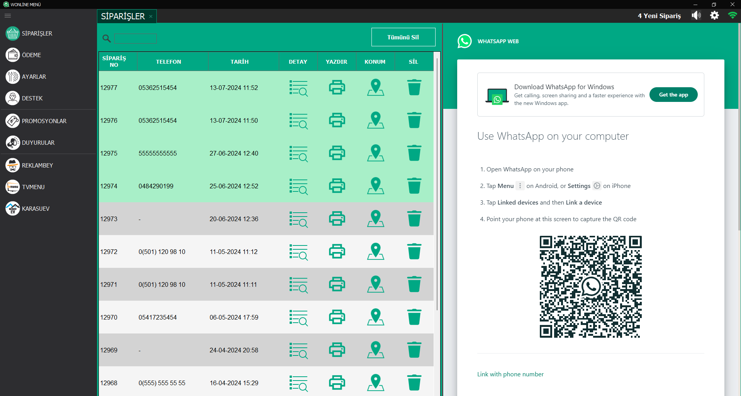Image resolution: width=741 pixels, height=396 pixels.
Task: View details of order 12968
Action: click(298, 383)
